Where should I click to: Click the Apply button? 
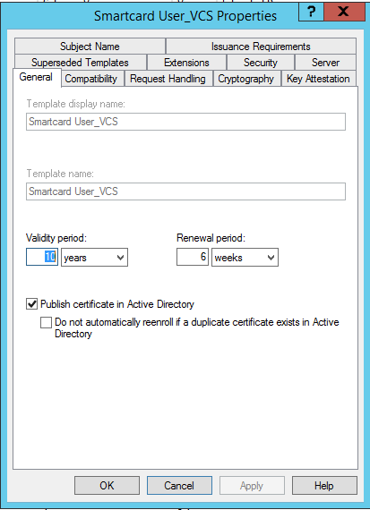point(252,486)
